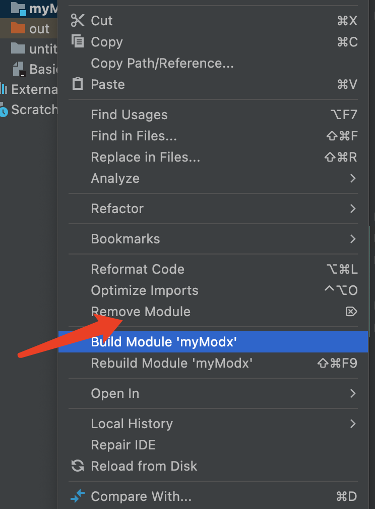375x509 pixels.
Task: Click the Reload from Disk icon
Action: pos(78,466)
